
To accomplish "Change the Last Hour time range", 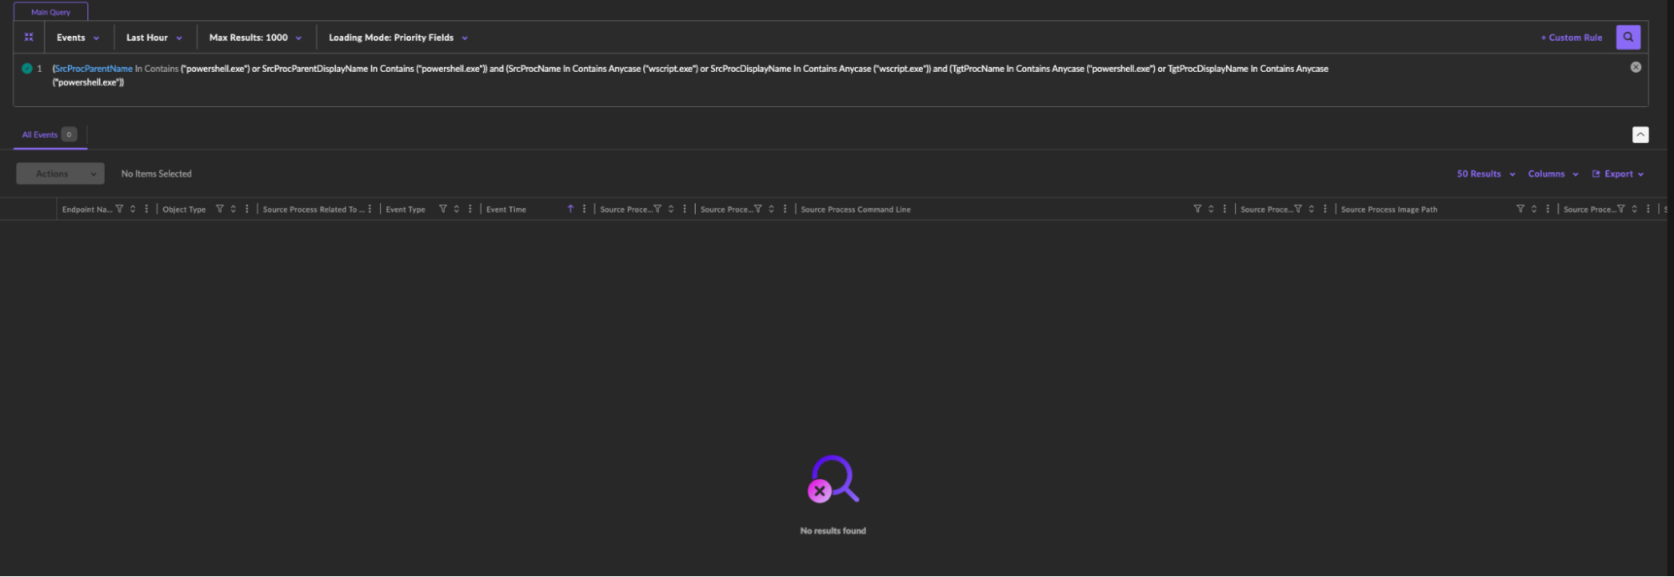I will click(154, 38).
